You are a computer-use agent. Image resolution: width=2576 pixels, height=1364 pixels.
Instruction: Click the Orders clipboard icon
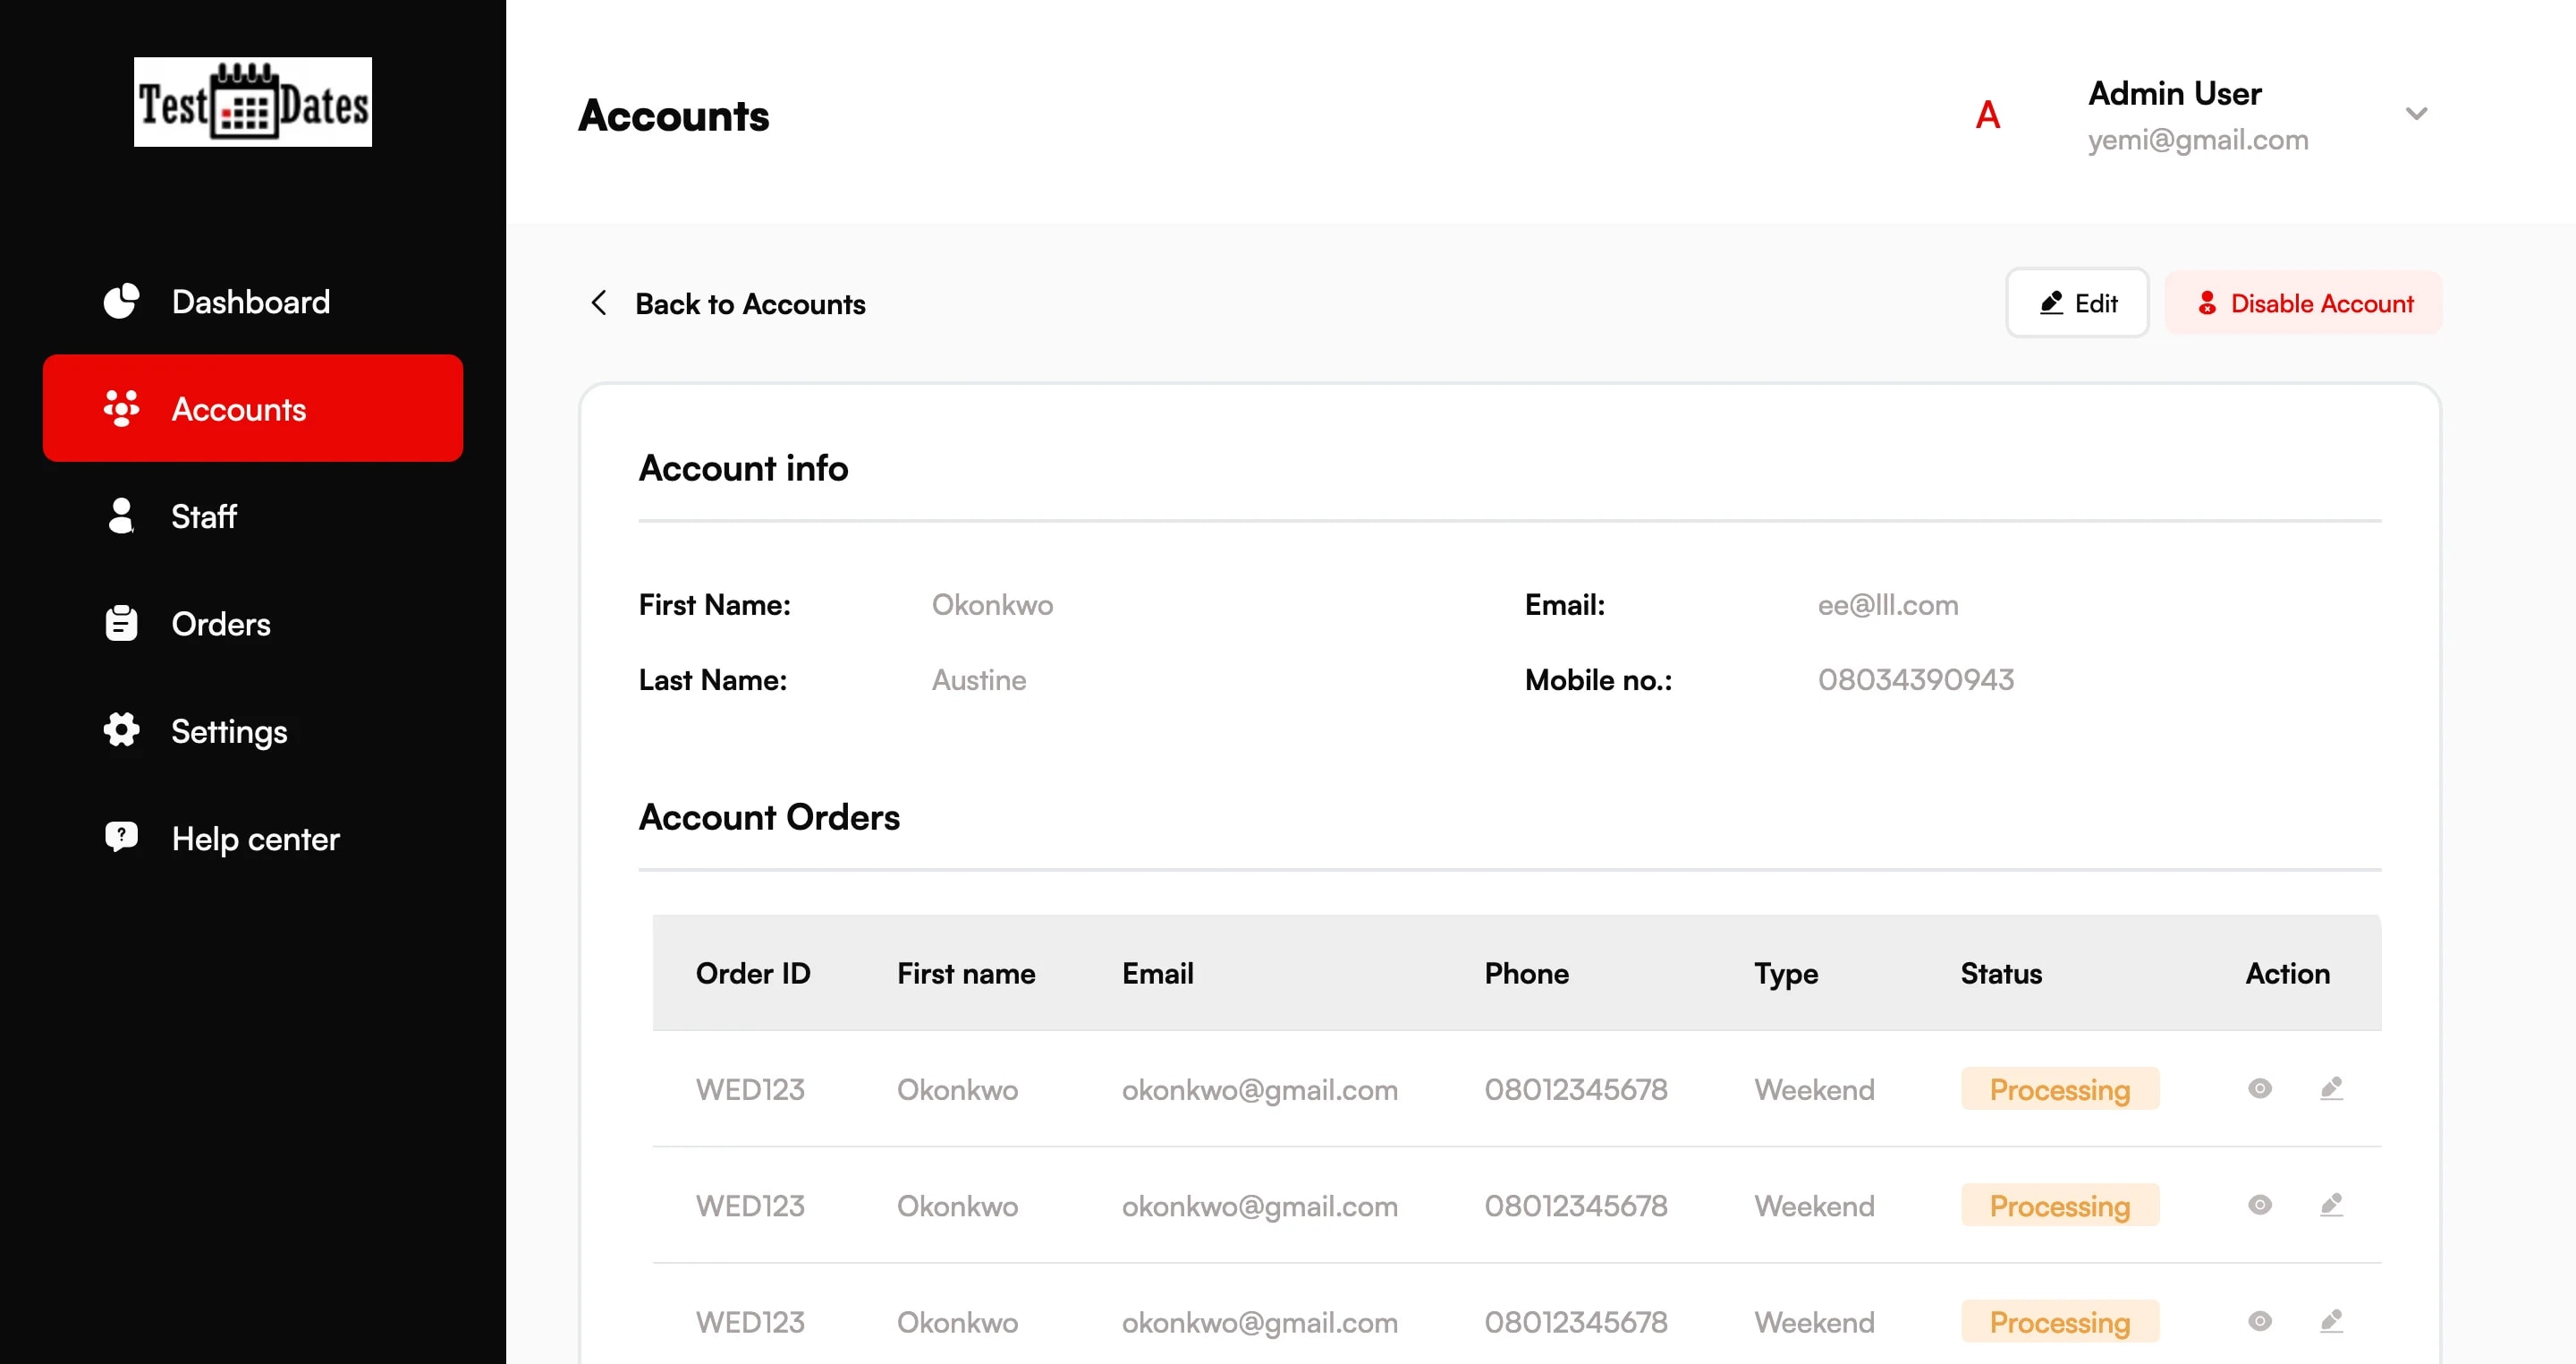coord(121,624)
